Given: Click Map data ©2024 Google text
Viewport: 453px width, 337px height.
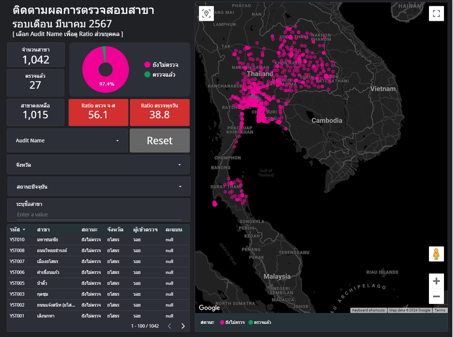Looking at the screenshot, I should click(x=410, y=310).
